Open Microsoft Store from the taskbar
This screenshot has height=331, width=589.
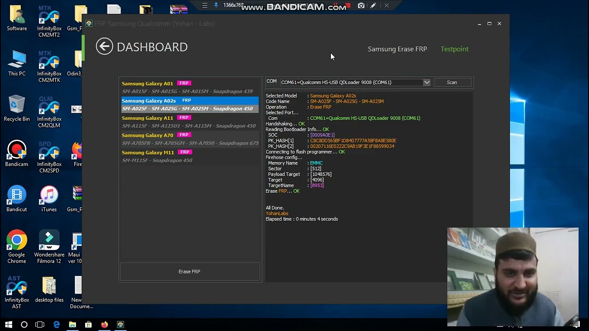[88, 325]
